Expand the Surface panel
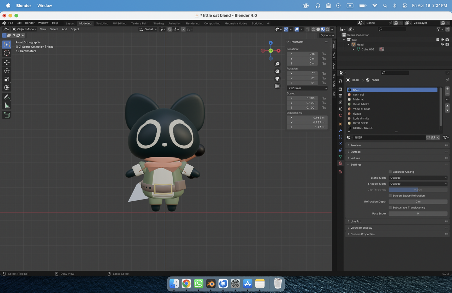The image size is (452, 293). click(x=355, y=152)
